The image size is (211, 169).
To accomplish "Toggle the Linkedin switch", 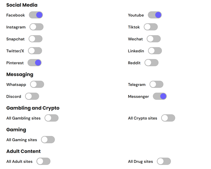I will (x=155, y=51).
